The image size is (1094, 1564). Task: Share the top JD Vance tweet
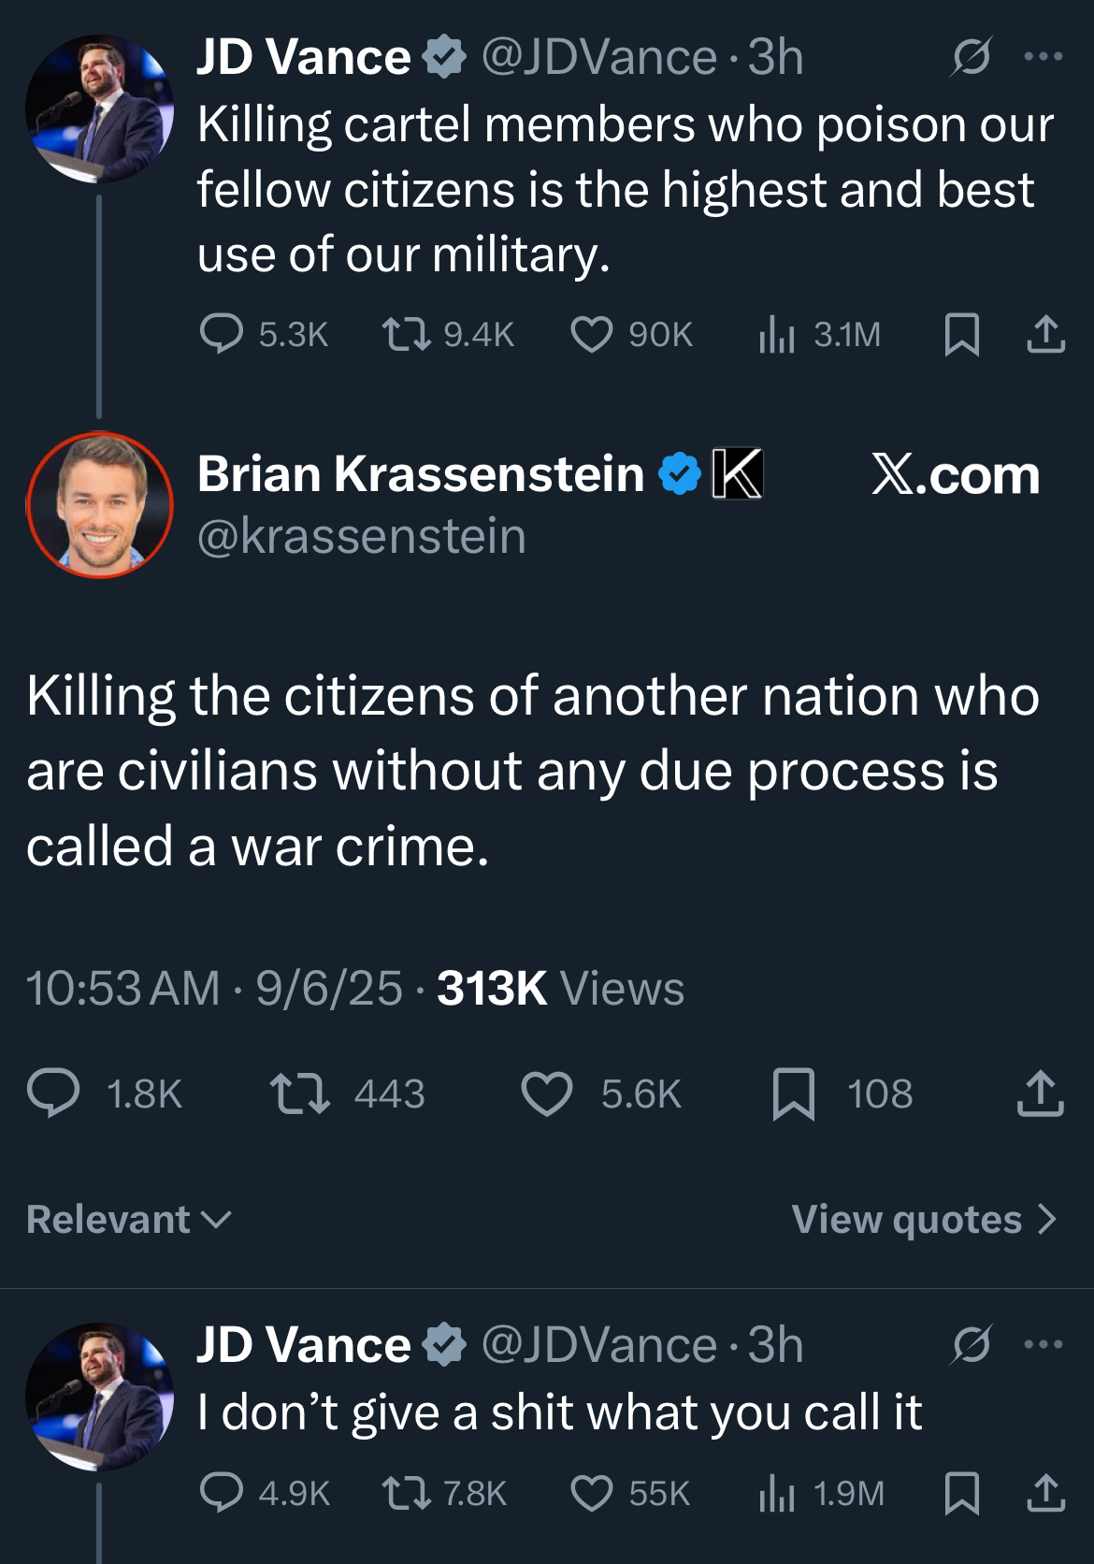[1045, 334]
